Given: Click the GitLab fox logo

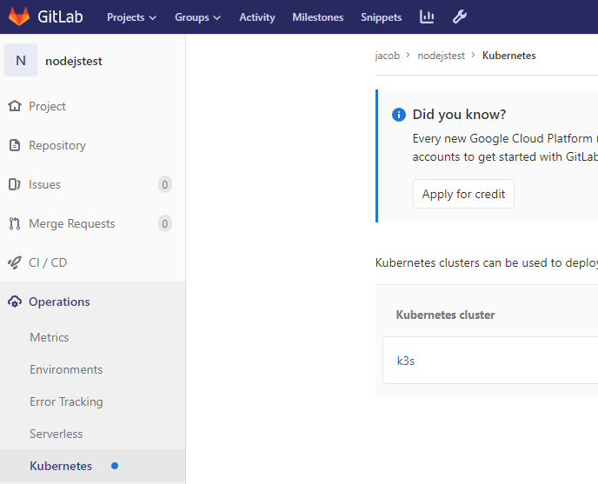Looking at the screenshot, I should tap(19, 17).
